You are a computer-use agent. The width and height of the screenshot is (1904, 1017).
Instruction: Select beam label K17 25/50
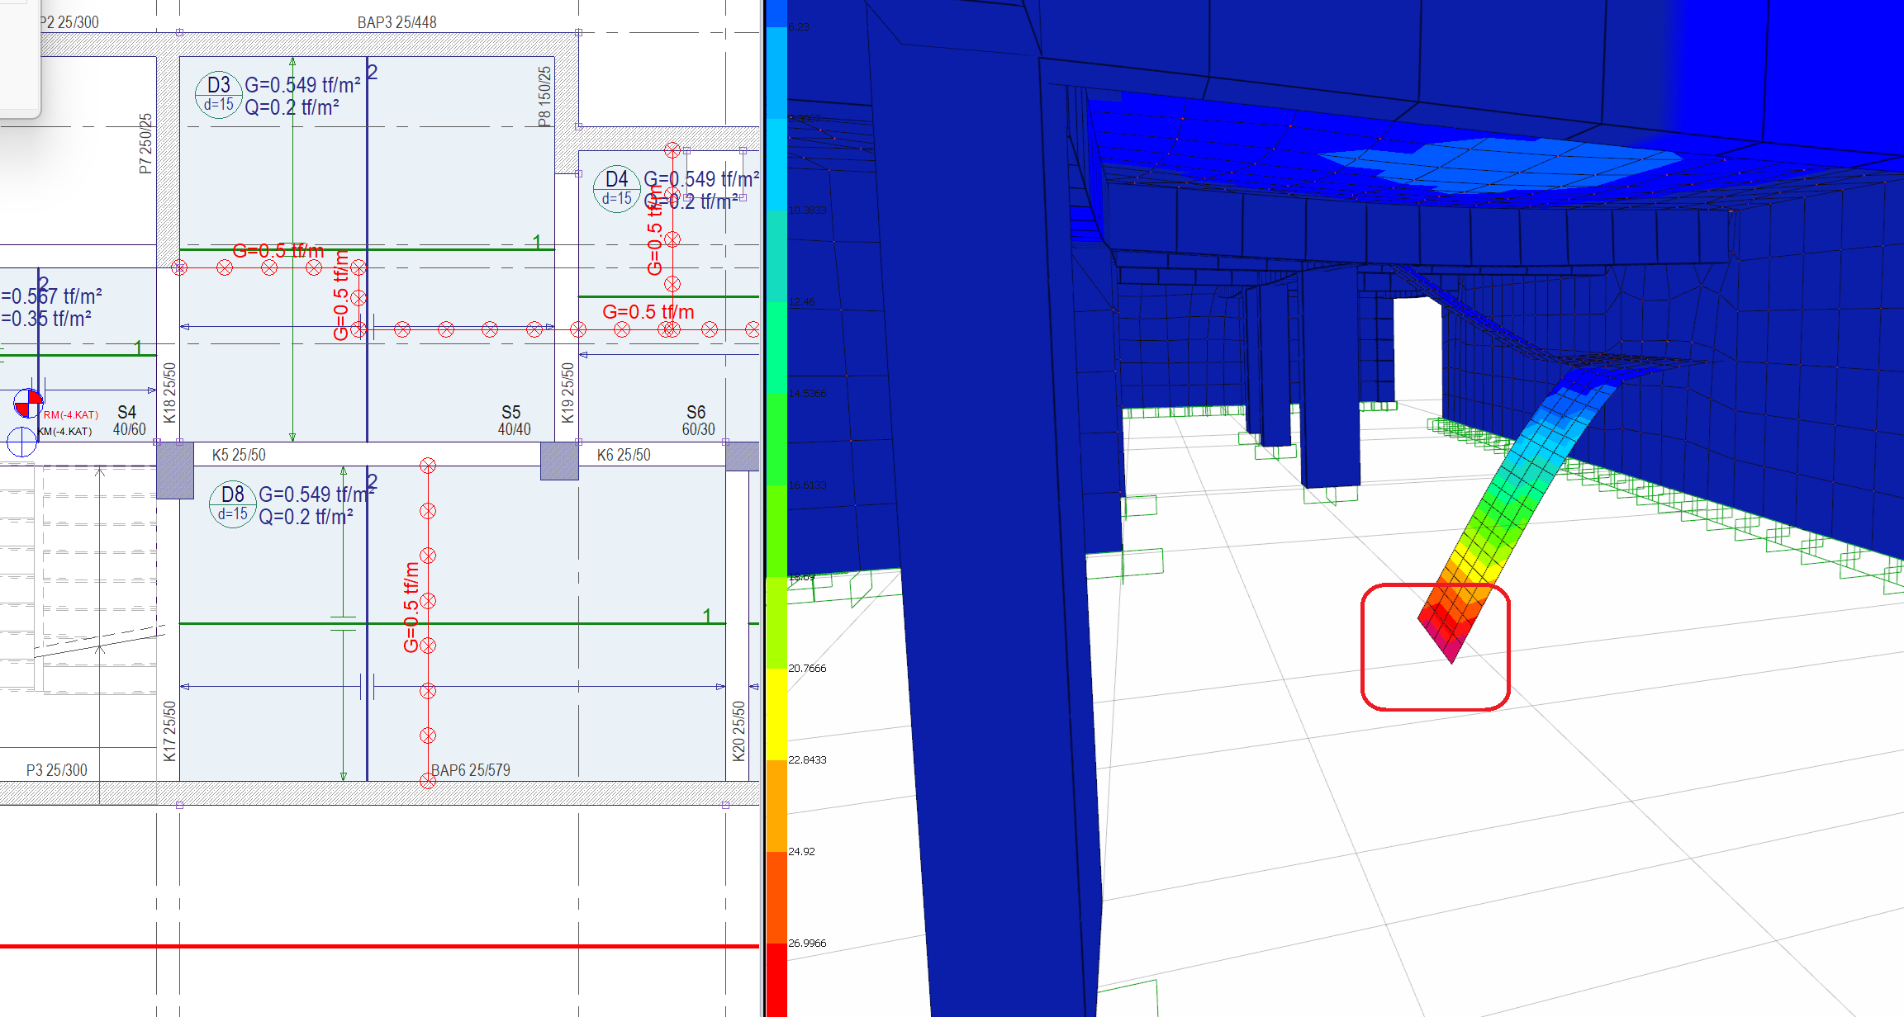[169, 731]
